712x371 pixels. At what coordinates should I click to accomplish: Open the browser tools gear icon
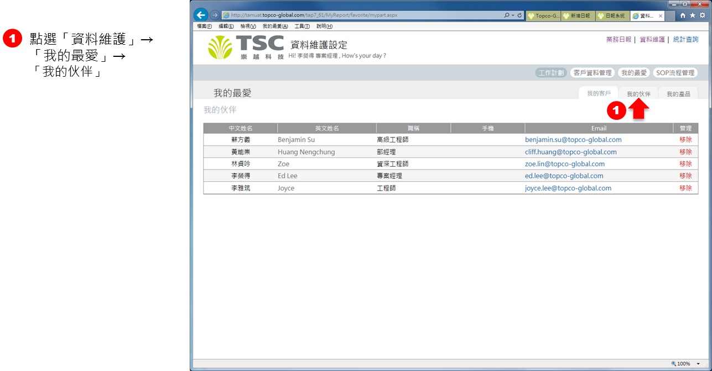[x=702, y=15]
